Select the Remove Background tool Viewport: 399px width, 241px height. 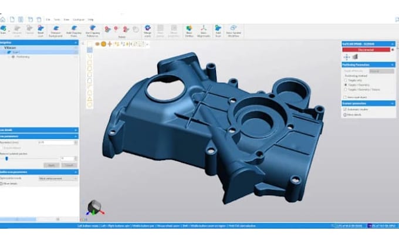pos(56,31)
